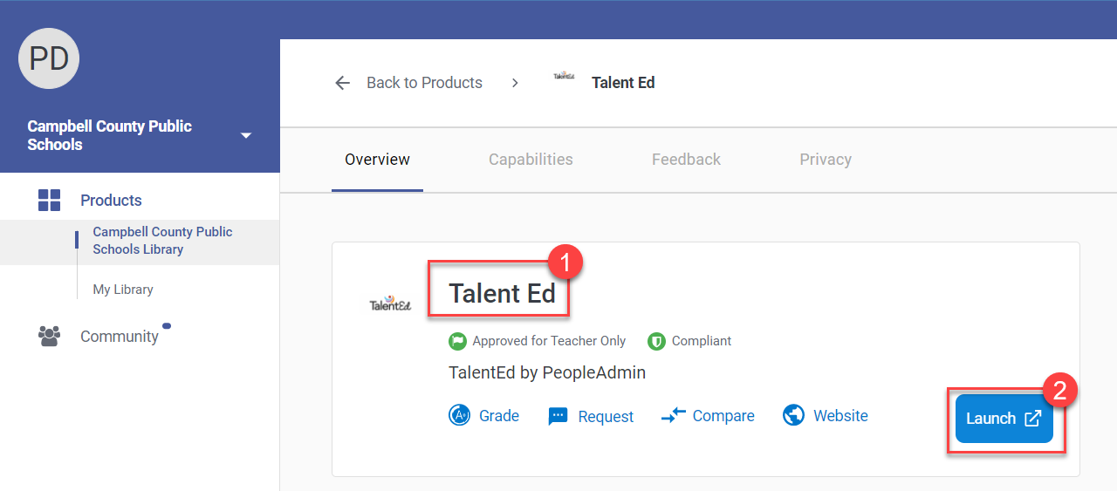Click the blue Launch button
The image size is (1117, 491).
[1004, 419]
